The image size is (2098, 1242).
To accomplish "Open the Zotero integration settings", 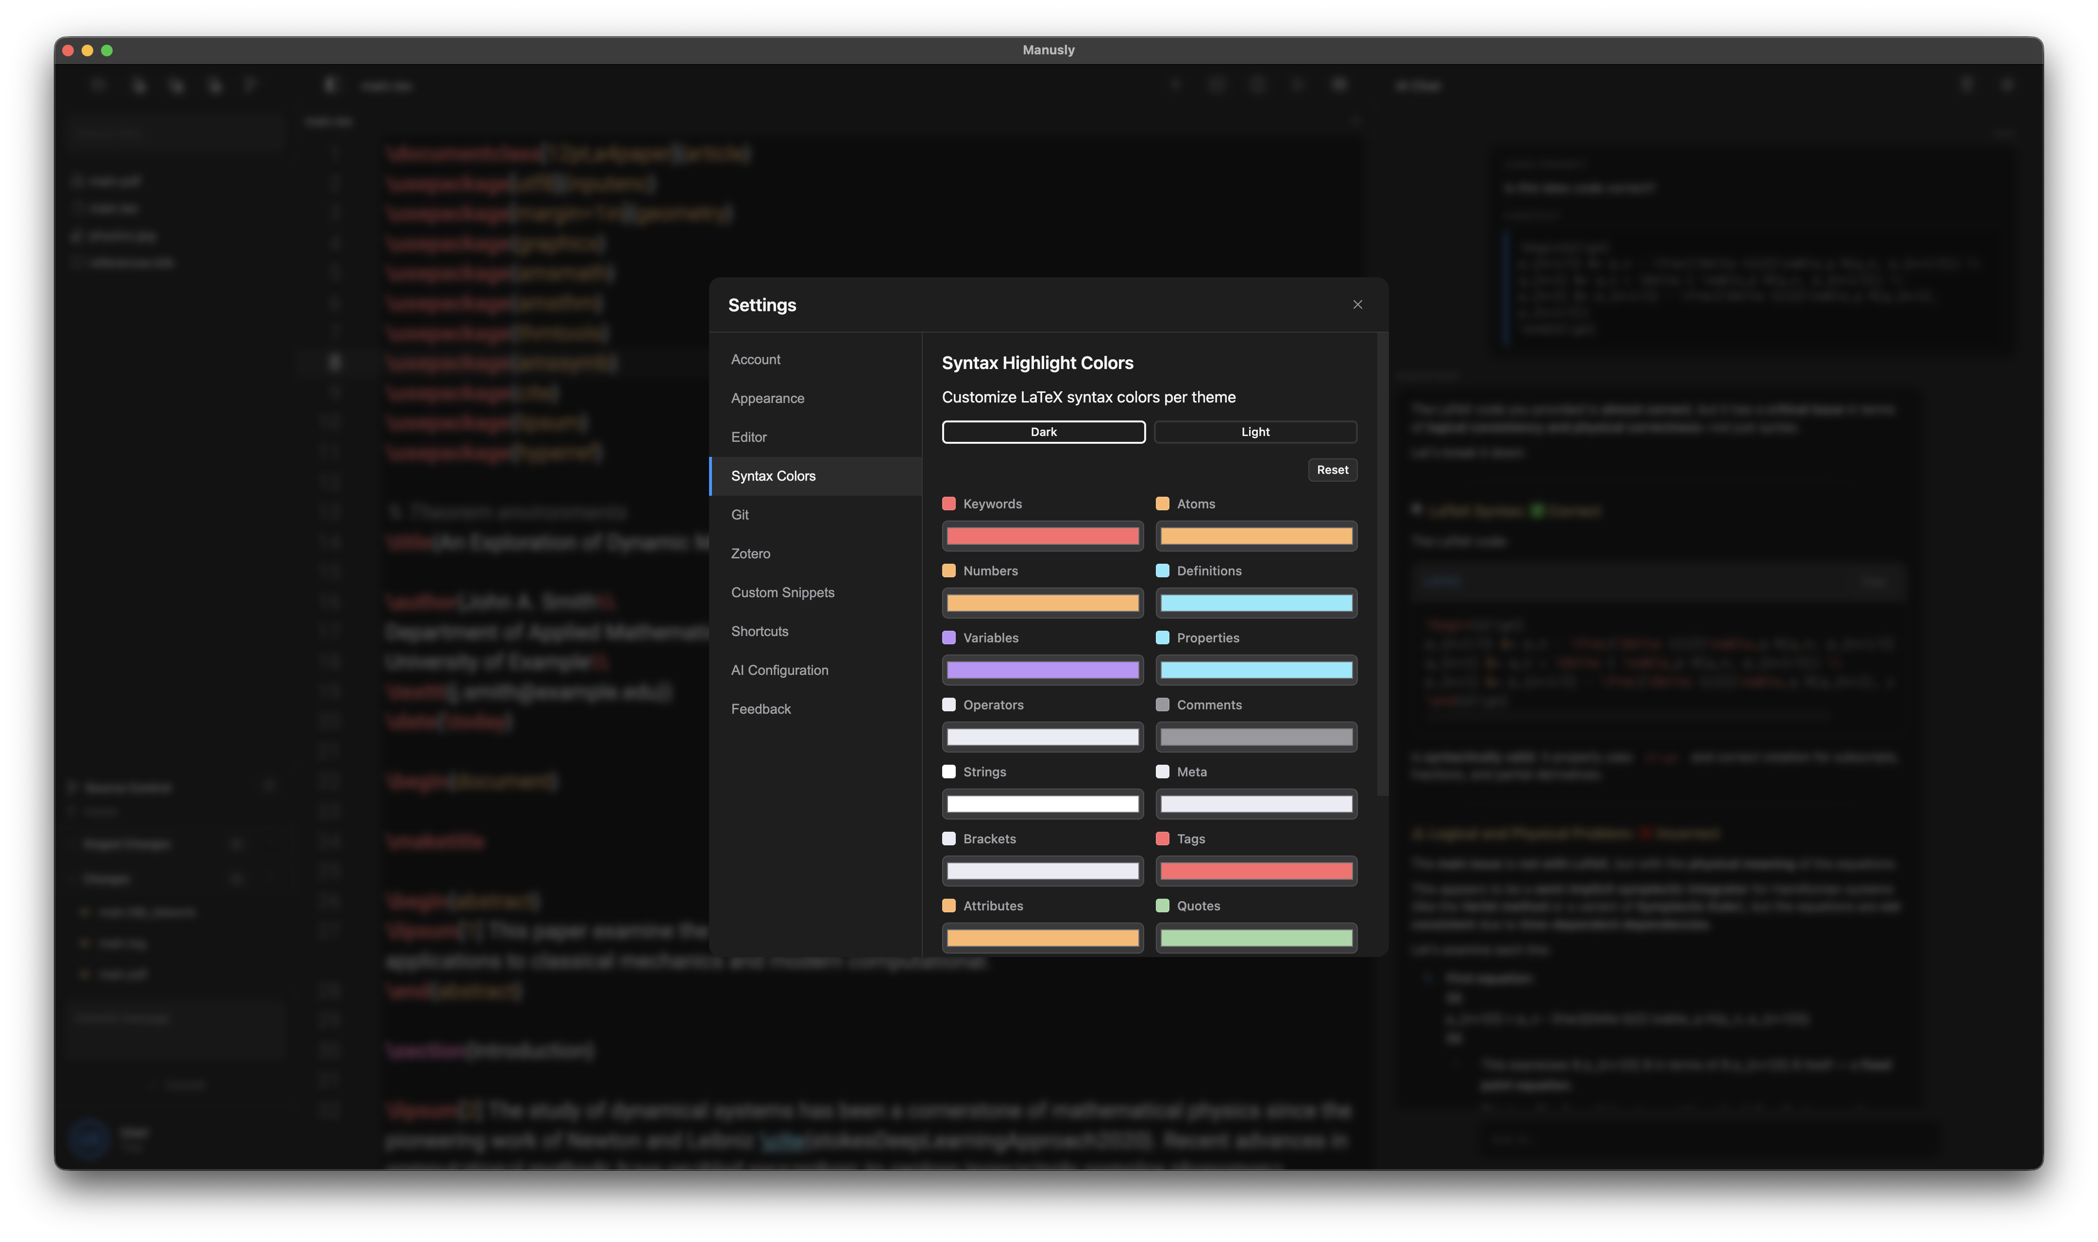I will pyautogui.click(x=750, y=553).
